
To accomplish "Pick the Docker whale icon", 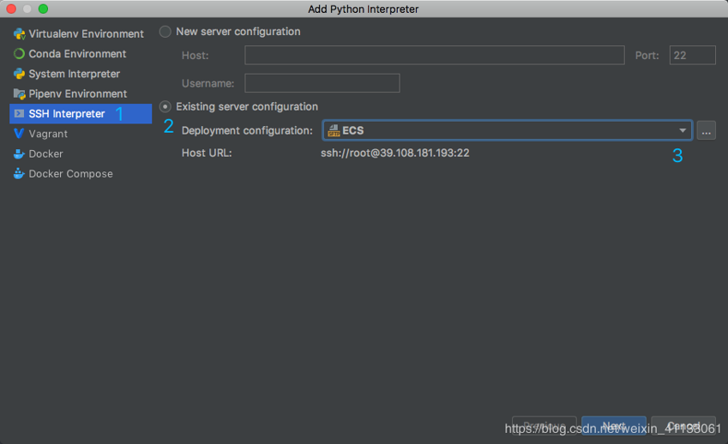I will pyautogui.click(x=19, y=153).
